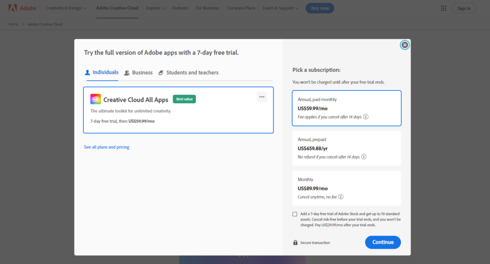Select the Monthly US$89.99/mo subscription

pos(346,188)
